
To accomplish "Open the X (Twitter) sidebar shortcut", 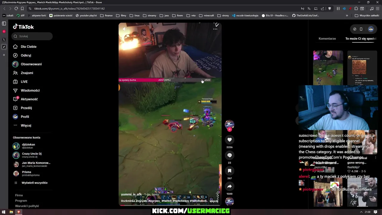I will (4, 39).
